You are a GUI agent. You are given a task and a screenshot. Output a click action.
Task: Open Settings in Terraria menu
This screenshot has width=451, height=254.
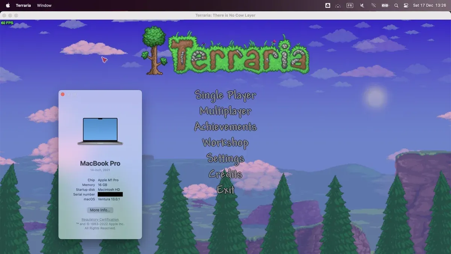225,158
